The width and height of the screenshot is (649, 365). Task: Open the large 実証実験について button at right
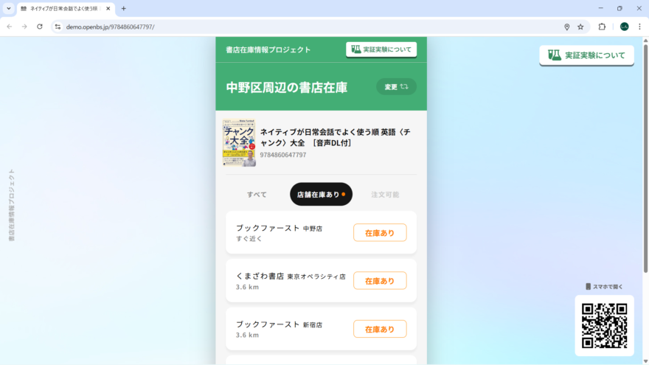586,55
